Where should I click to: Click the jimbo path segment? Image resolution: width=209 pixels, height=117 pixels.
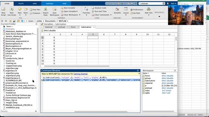(39, 21)
